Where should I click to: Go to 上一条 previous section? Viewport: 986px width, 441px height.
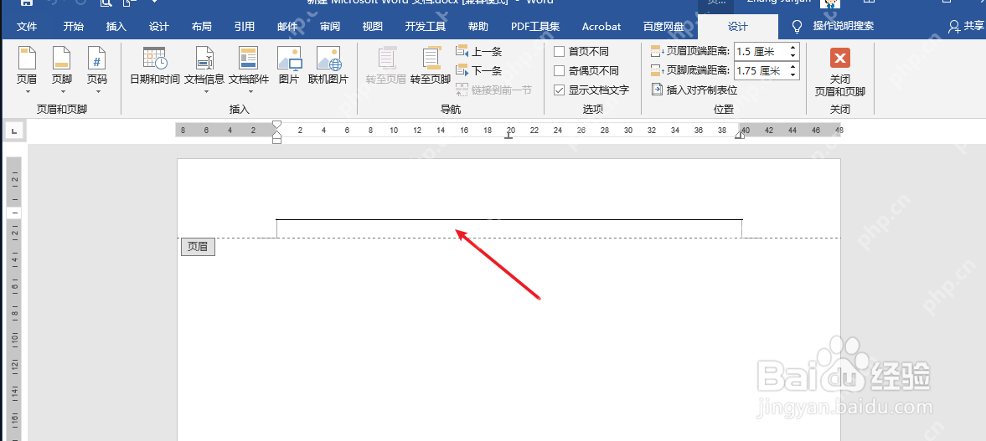(479, 52)
